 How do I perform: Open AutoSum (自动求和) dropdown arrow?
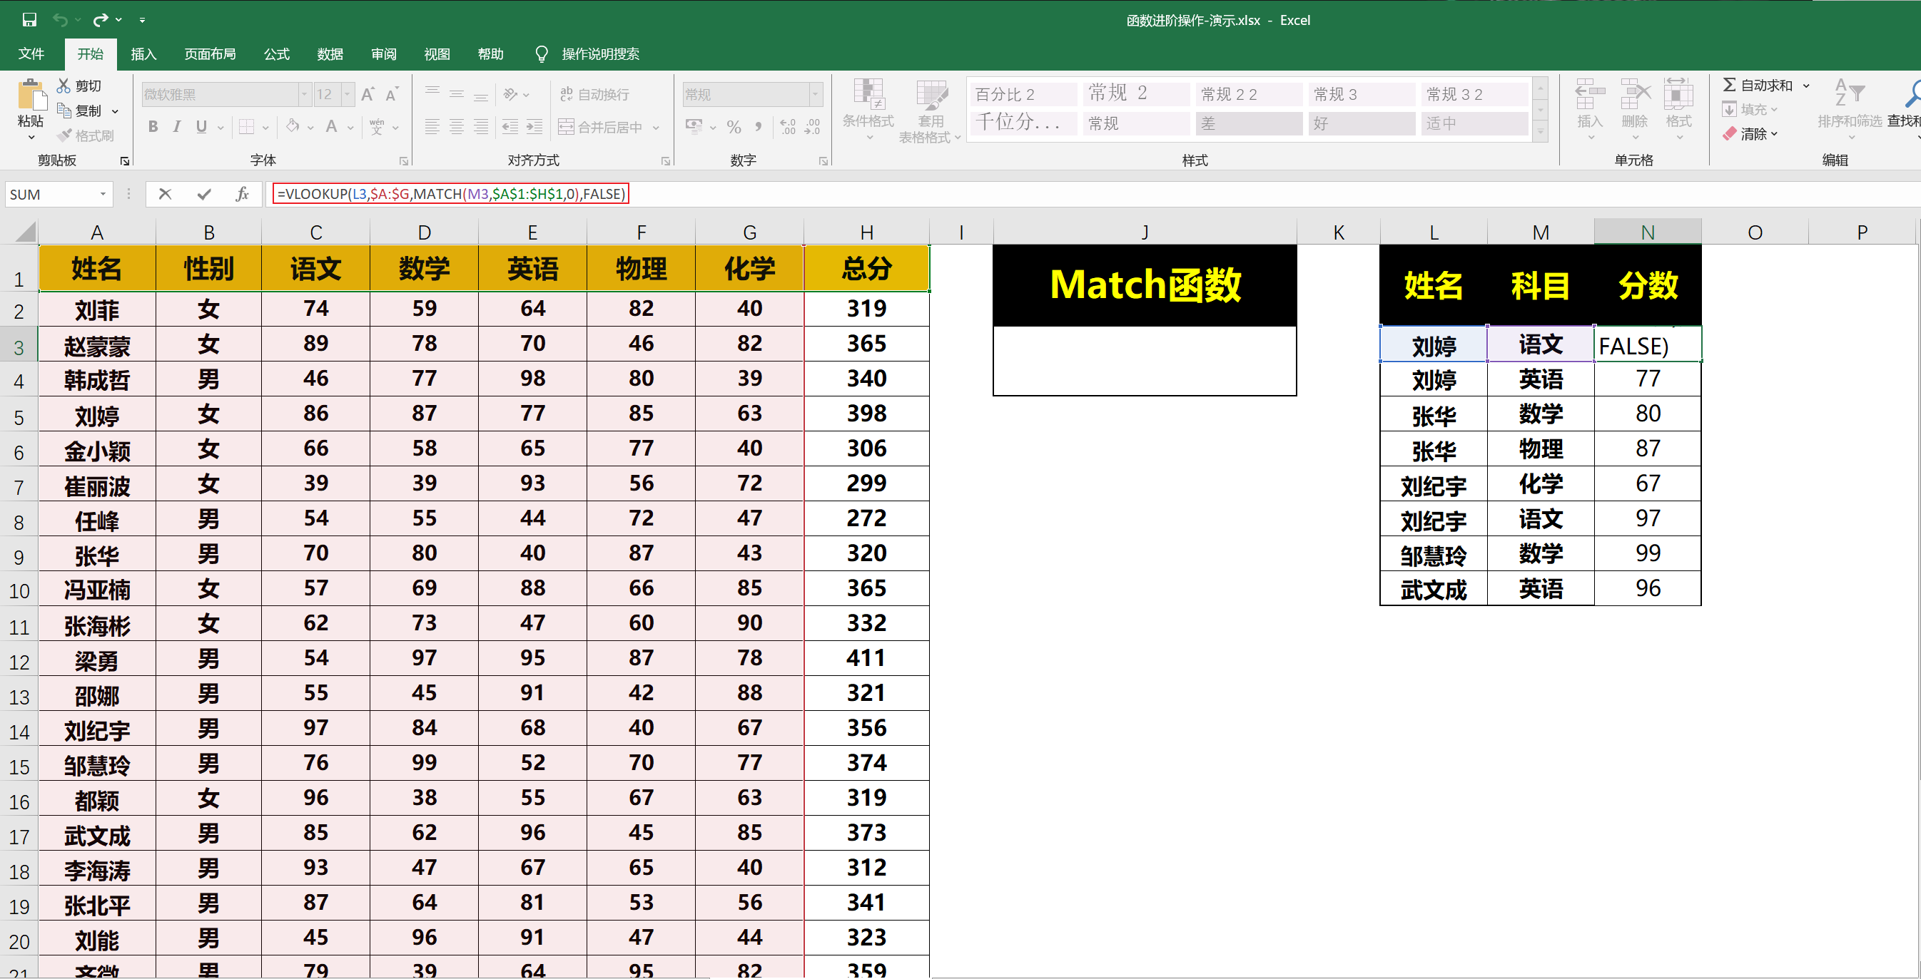[x=1806, y=86]
